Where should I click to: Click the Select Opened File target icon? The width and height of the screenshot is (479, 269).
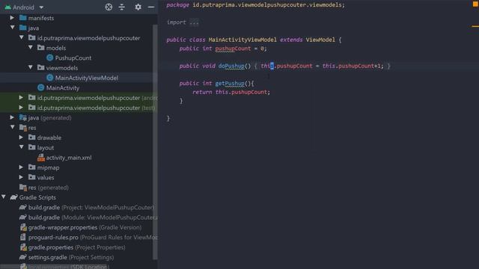(109, 7)
